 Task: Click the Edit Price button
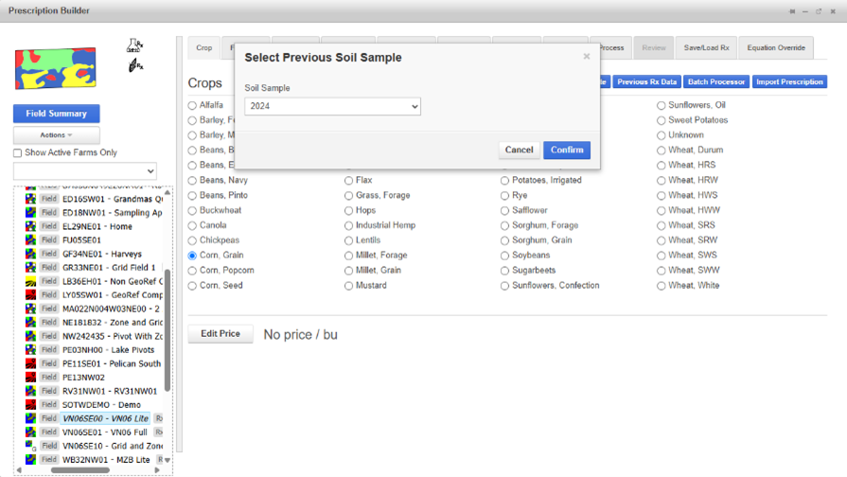coord(221,334)
